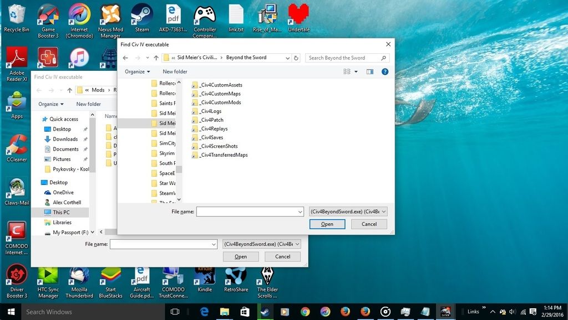568x320 pixels.
Task: Click Open in the Mods dialog
Action: 241,257
